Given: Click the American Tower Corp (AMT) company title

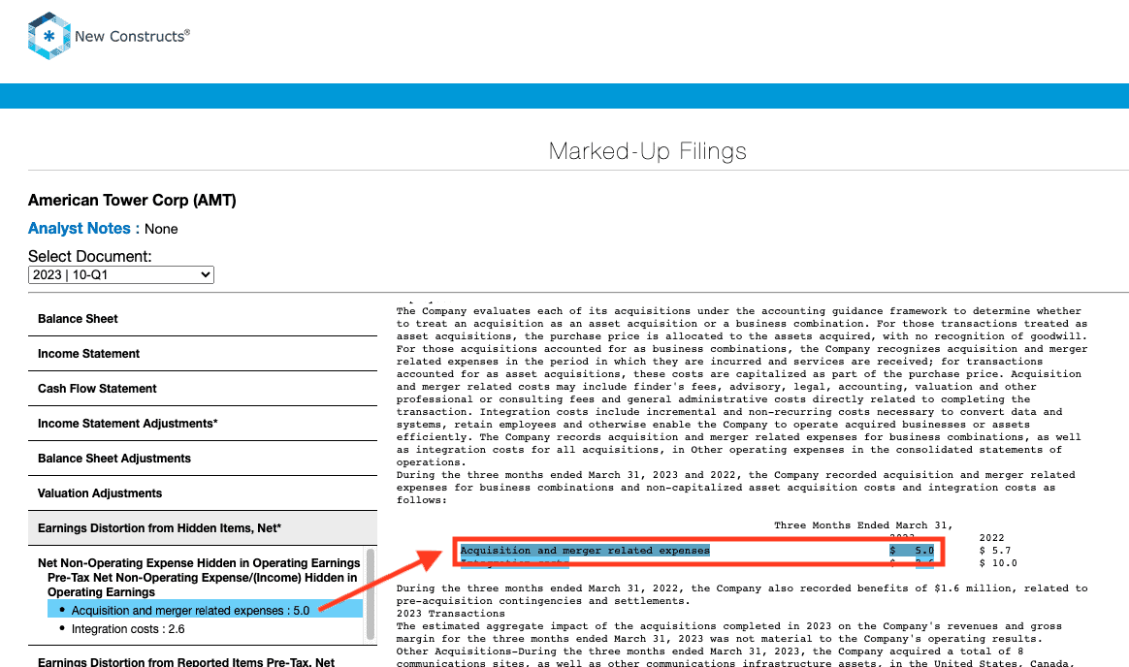Looking at the screenshot, I should [132, 200].
